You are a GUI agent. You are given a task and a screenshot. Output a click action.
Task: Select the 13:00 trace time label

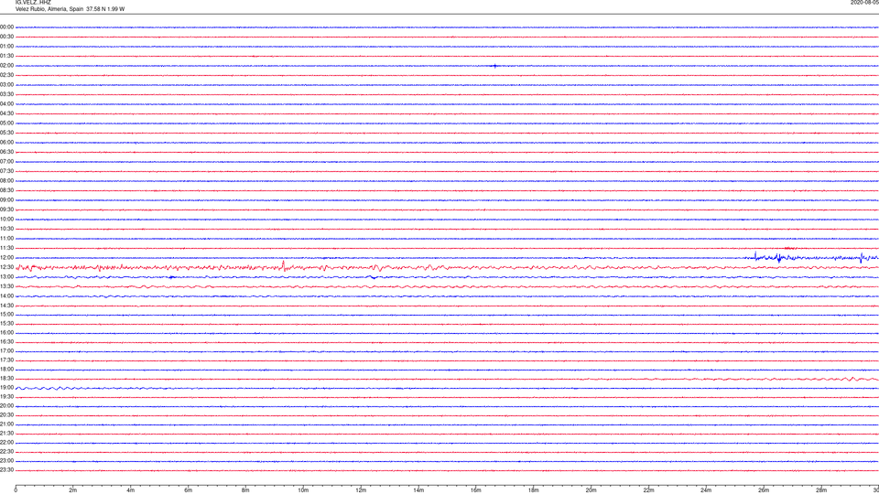[6, 276]
